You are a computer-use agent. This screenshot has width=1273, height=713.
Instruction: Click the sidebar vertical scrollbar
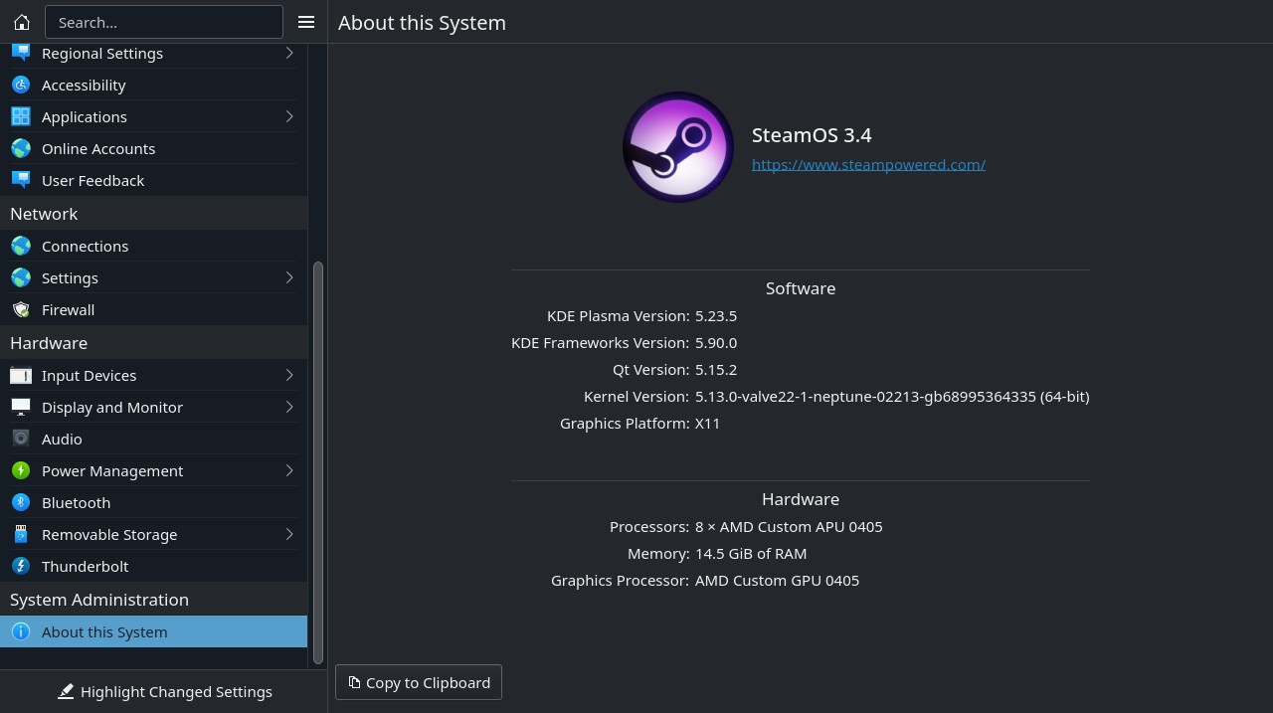(x=318, y=462)
